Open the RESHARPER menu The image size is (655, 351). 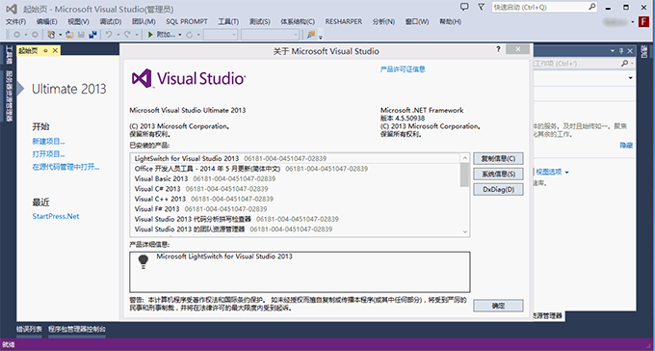pyautogui.click(x=344, y=22)
